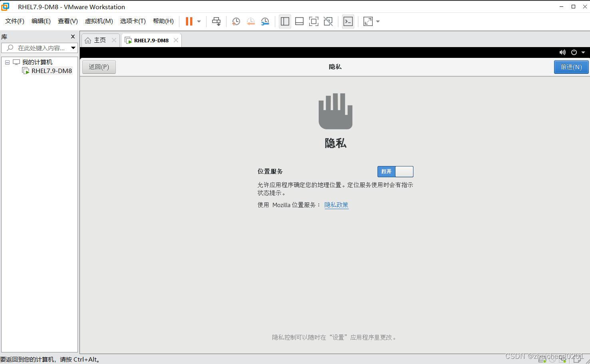The height and width of the screenshot is (364, 590).
Task: Open the 隐私政策 link
Action: click(x=336, y=205)
